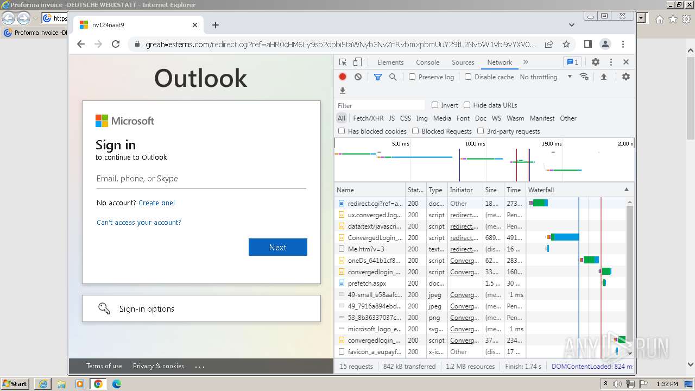695x391 pixels.
Task: Select the nv124naat9 Chrome tab
Action: pyautogui.click(x=138, y=25)
